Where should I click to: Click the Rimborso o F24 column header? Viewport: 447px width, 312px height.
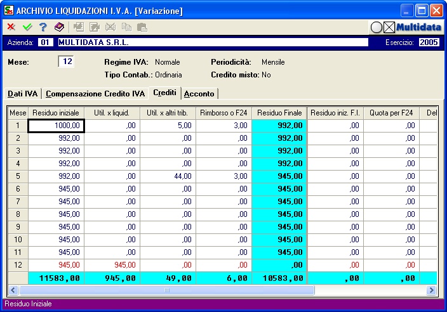[223, 113]
